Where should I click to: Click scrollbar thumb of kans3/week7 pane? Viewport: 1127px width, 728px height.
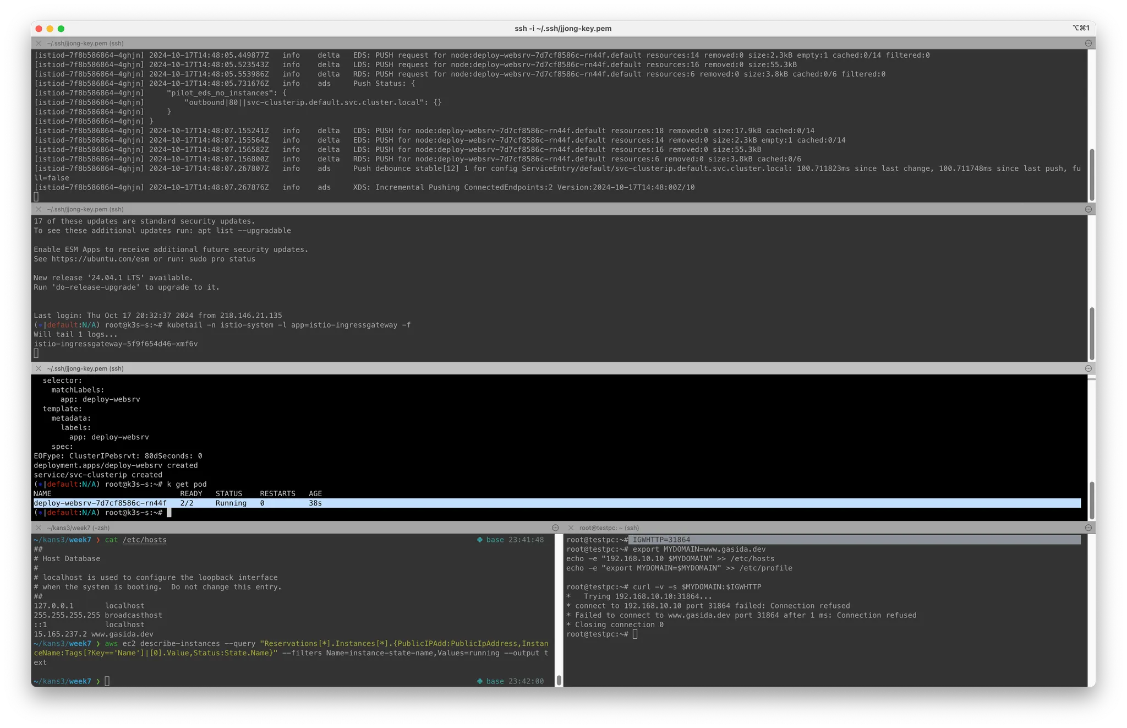(559, 680)
